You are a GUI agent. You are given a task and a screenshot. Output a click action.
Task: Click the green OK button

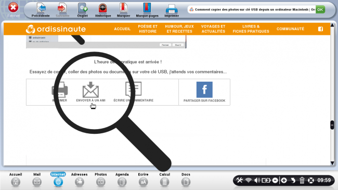tap(320, 9)
